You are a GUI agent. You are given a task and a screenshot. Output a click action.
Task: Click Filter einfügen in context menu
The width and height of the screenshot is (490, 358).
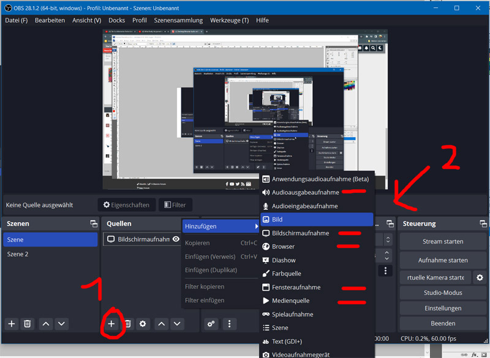click(221, 300)
